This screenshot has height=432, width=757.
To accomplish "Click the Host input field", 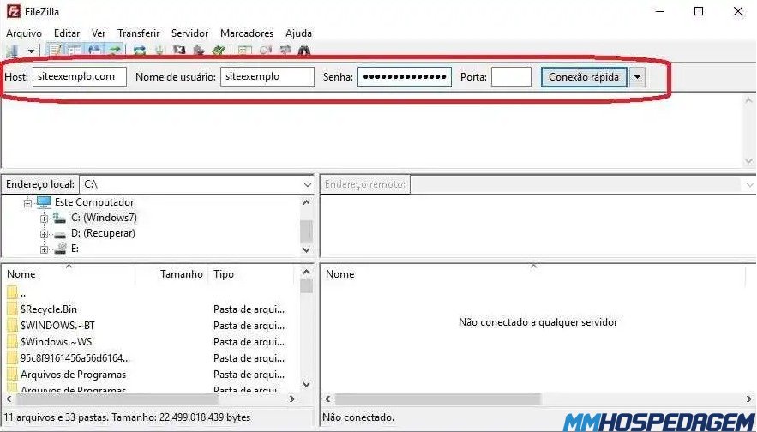I will click(x=80, y=77).
